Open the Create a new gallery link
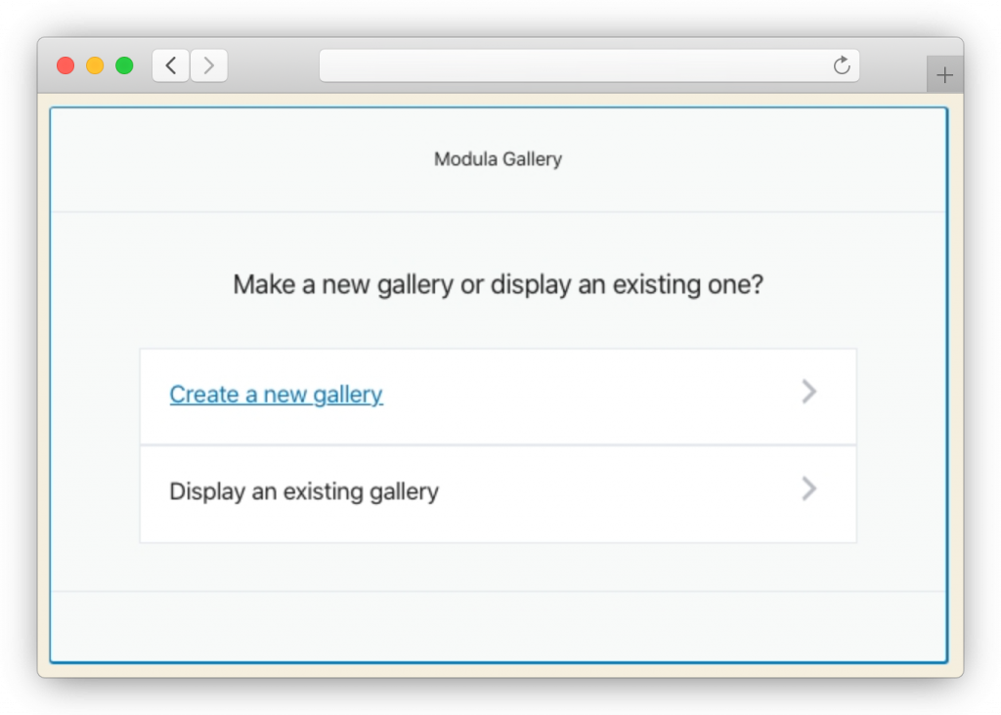The width and height of the screenshot is (1001, 715). (x=276, y=394)
